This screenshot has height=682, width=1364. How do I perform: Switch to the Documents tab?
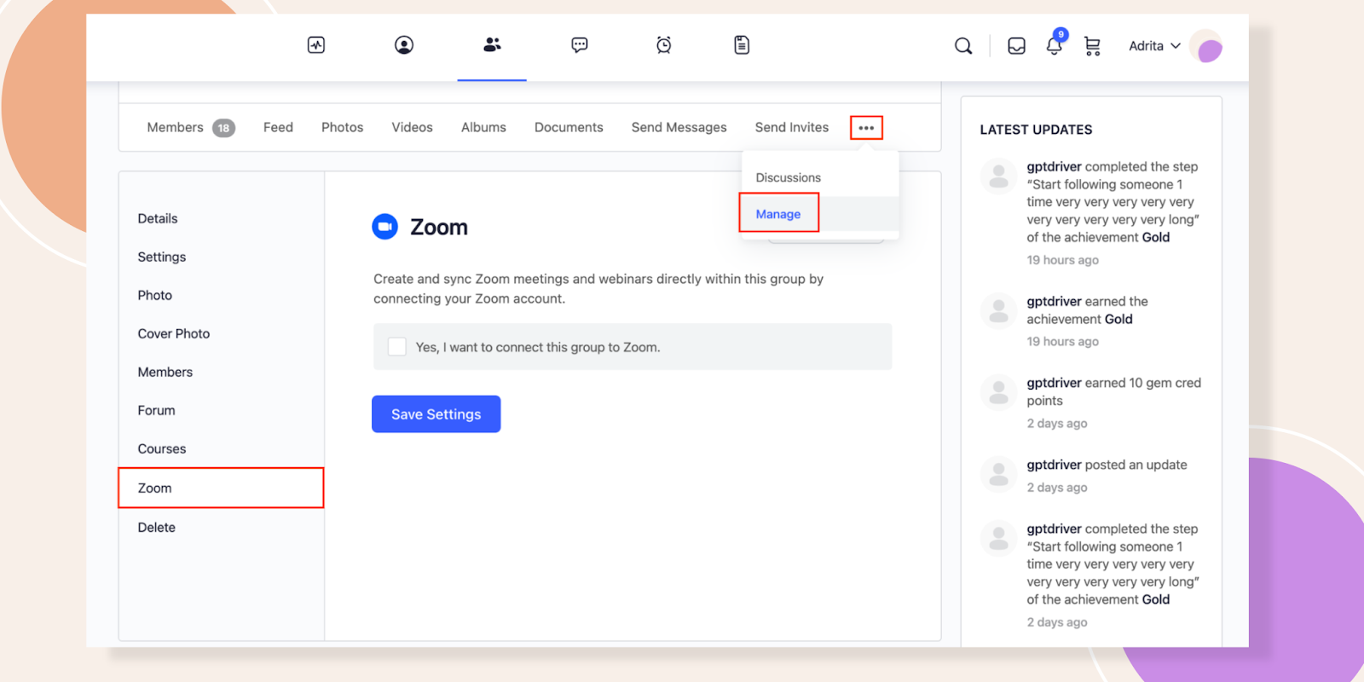click(x=569, y=127)
